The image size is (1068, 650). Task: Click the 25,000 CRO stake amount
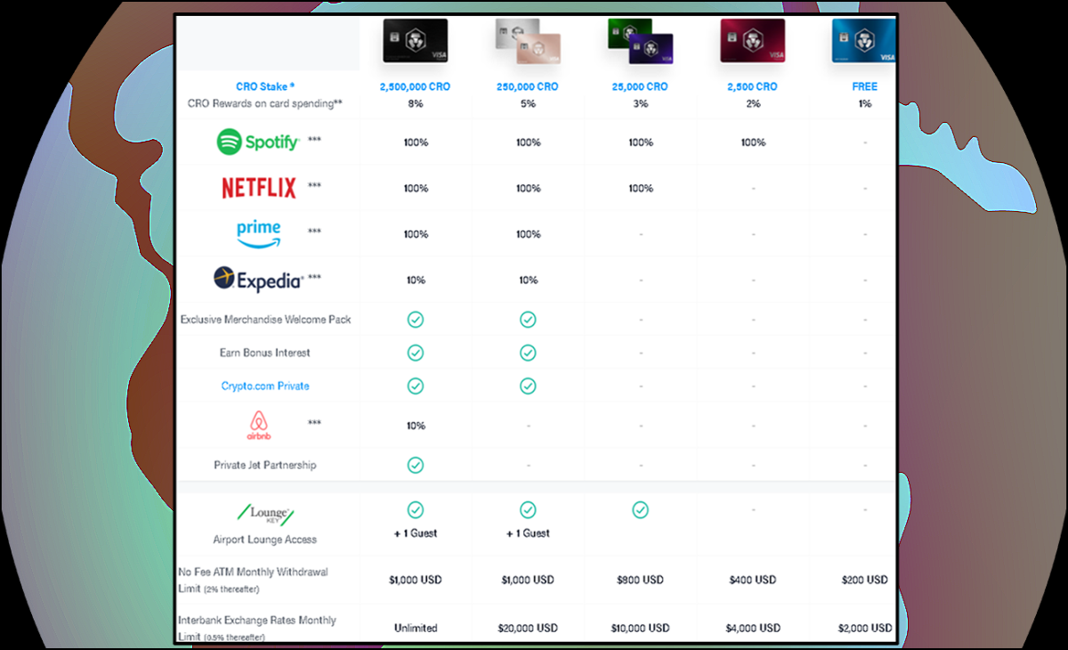coord(641,87)
